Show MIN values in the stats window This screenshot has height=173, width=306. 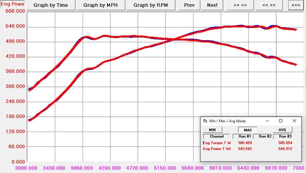point(213,130)
